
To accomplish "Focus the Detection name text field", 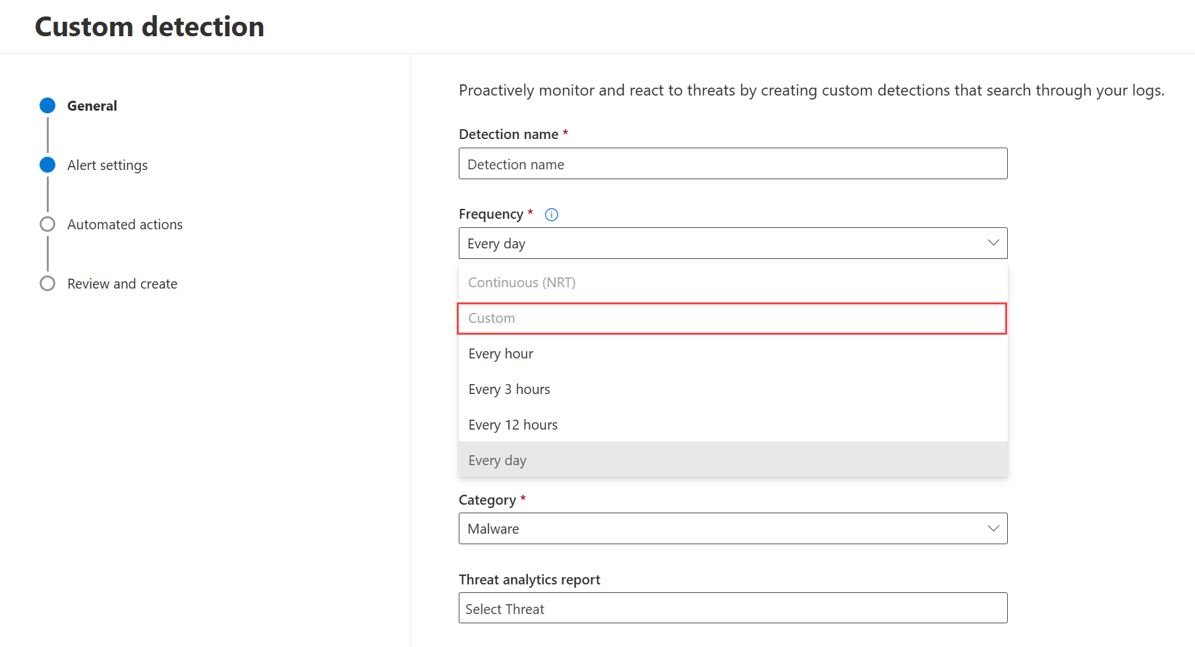I will click(x=733, y=164).
